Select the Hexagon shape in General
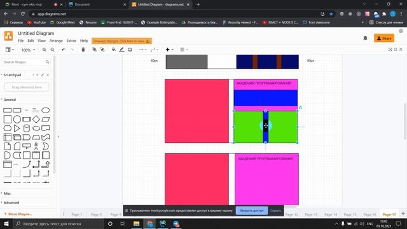The height and width of the screenshot is (229, 407). 7,128
